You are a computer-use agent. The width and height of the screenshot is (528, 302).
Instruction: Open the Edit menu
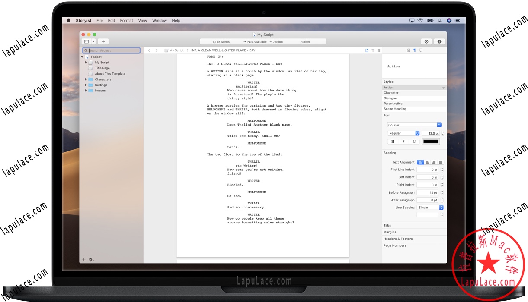click(x=112, y=20)
